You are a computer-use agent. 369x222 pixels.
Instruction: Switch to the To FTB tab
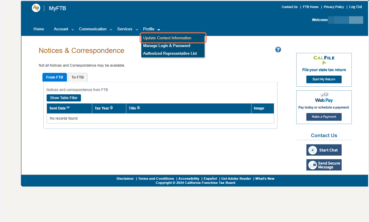tap(78, 77)
